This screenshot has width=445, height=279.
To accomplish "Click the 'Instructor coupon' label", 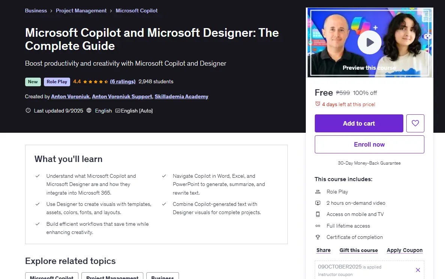I will (x=335, y=274).
